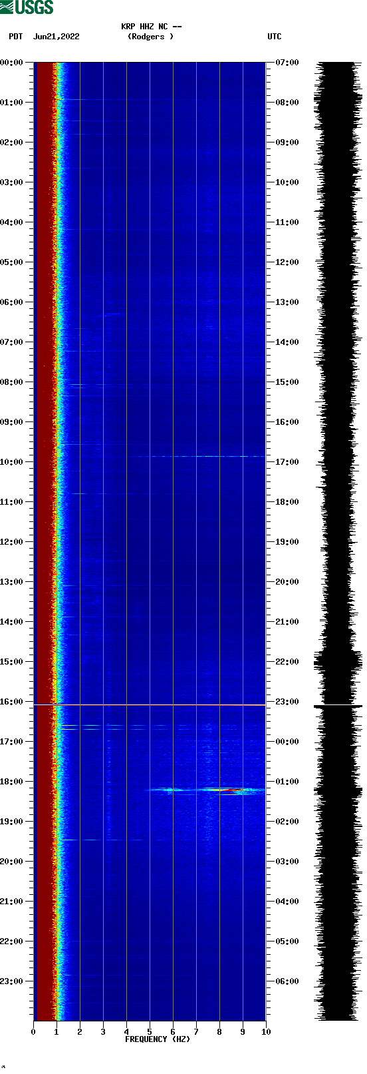This screenshot has width=367, height=1074.
Task: Click the frequency axis tick '5'
Action: [150, 1031]
